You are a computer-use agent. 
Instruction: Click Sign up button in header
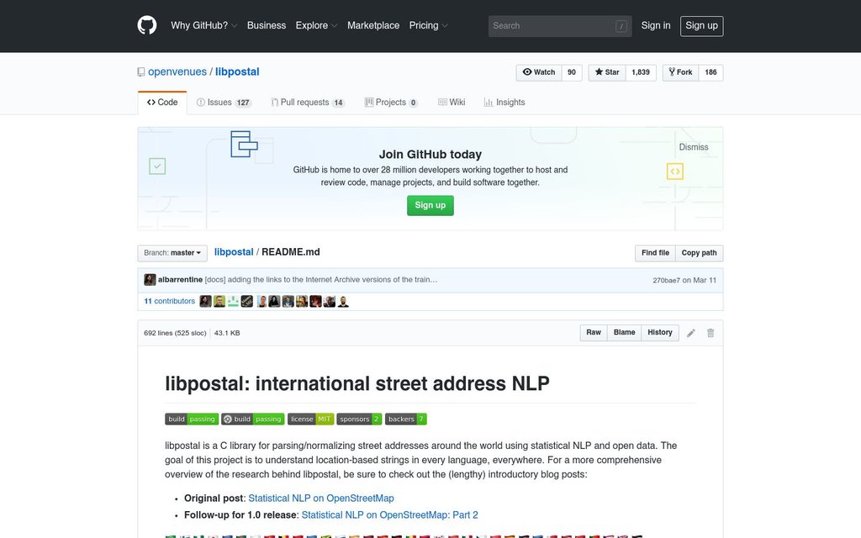702,26
